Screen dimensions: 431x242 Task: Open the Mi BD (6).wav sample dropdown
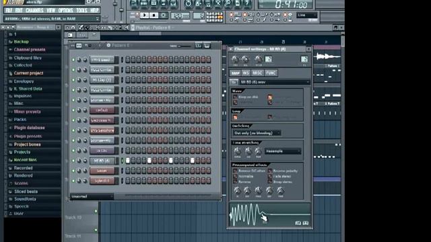click(275, 82)
